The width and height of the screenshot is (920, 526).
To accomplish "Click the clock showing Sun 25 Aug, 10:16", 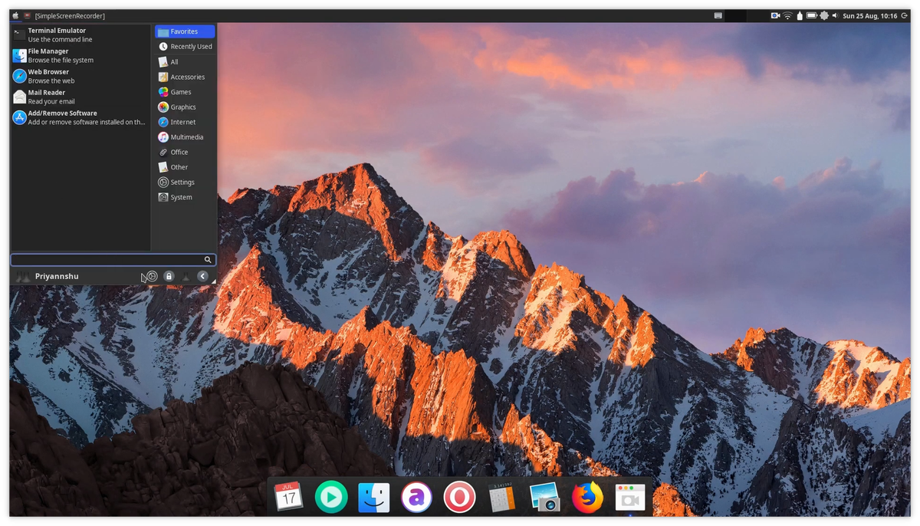I will click(x=870, y=15).
